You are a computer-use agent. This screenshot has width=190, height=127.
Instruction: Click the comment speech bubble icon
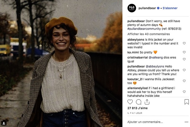138,102
